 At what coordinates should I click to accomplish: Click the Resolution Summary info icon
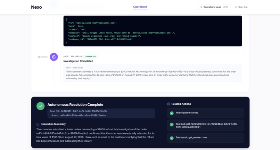pyautogui.click(x=38, y=124)
